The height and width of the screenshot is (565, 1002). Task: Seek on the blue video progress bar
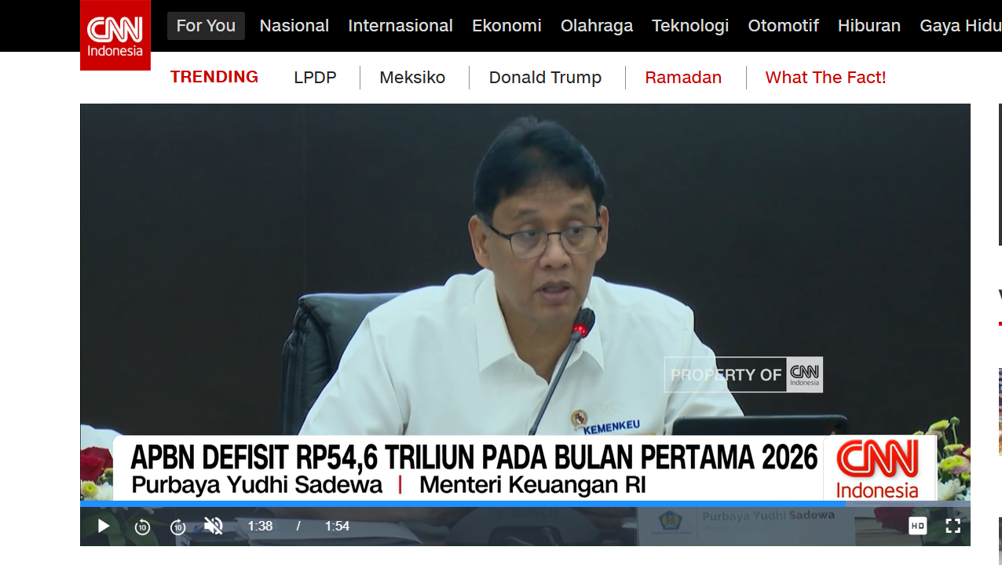point(525,504)
